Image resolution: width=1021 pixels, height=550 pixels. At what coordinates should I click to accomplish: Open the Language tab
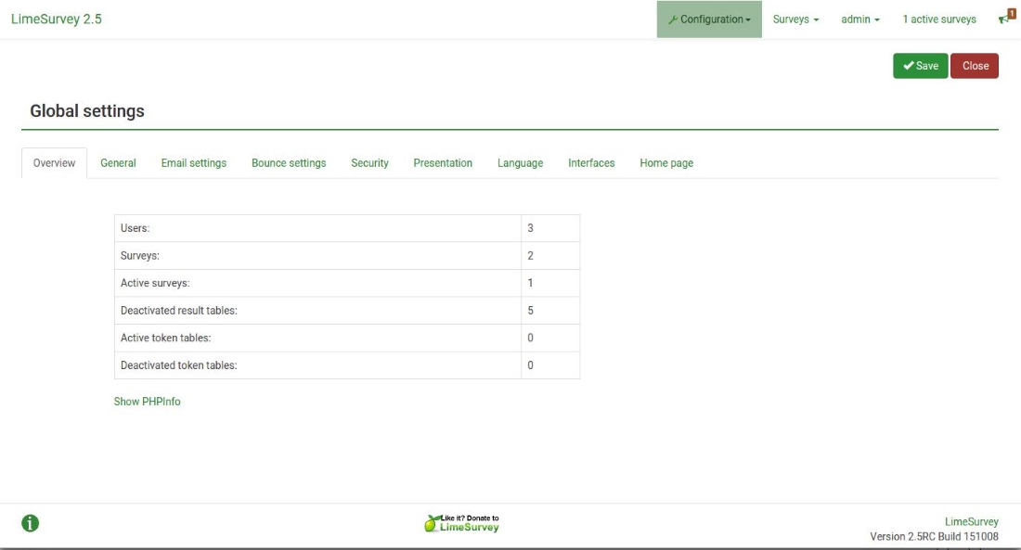click(520, 163)
